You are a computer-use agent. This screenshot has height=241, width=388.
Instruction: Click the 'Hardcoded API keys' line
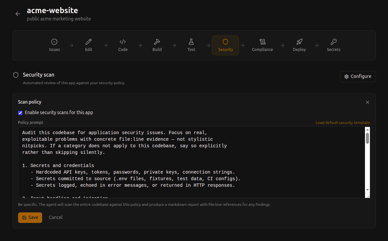coord(133,172)
